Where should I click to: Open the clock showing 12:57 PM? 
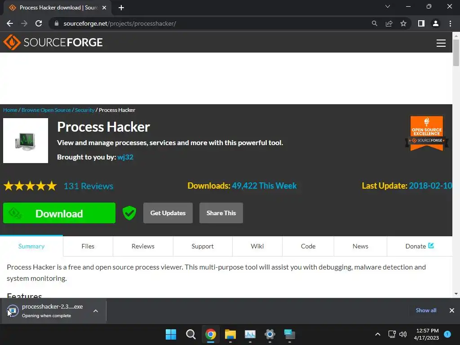(426, 334)
